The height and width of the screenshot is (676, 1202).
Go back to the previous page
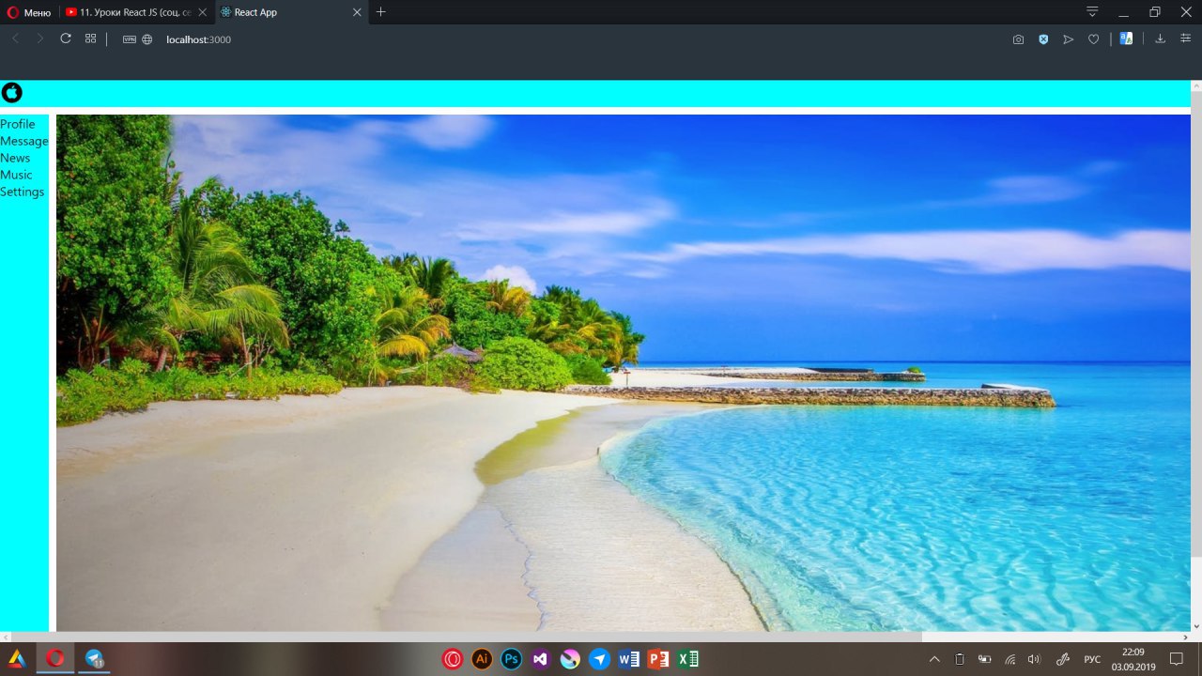pyautogui.click(x=16, y=39)
